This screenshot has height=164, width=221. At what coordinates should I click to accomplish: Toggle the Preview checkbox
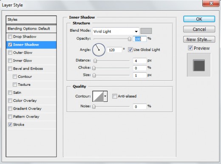coord(190,48)
